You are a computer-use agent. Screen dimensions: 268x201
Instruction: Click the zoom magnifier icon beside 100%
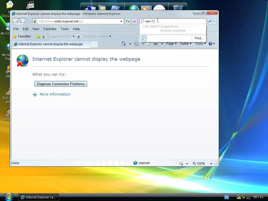point(194,163)
